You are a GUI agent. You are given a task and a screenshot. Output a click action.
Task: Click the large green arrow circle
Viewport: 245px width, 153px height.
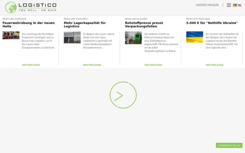pos(123,95)
